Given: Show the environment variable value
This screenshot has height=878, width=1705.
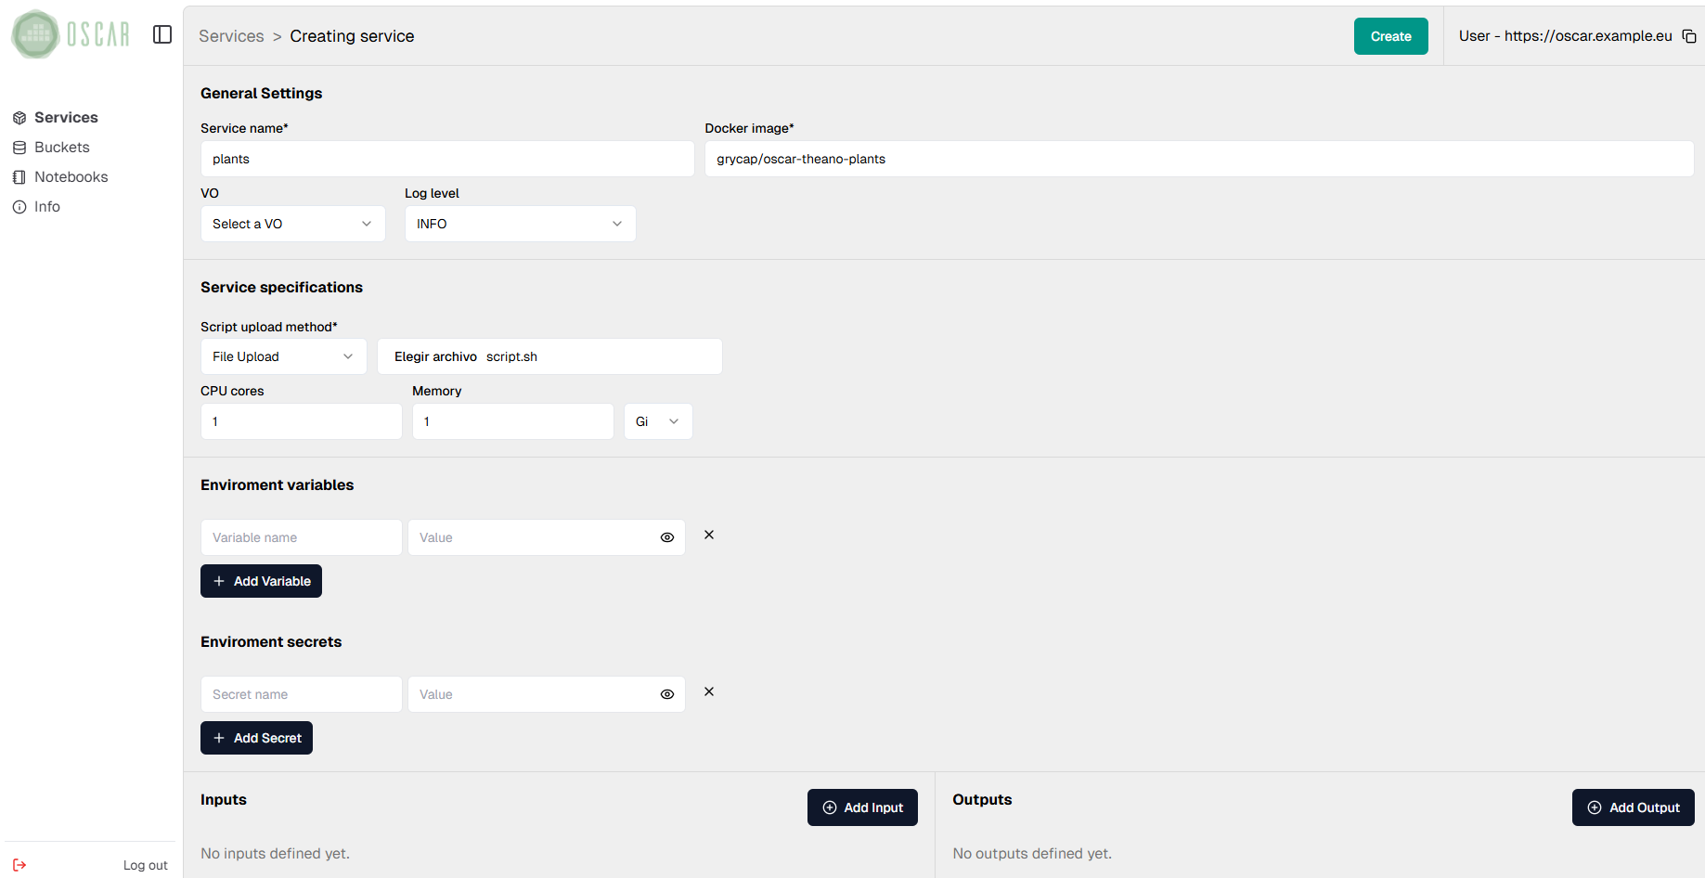Looking at the screenshot, I should pyautogui.click(x=666, y=537).
